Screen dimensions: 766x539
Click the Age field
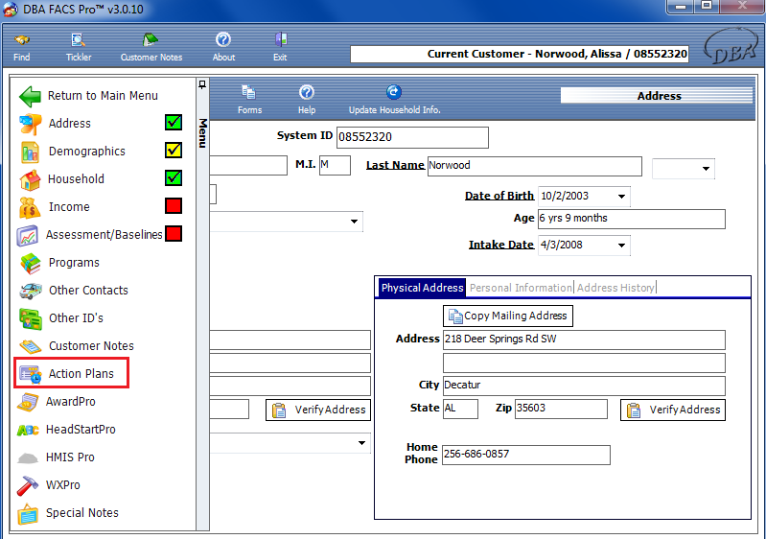point(631,219)
